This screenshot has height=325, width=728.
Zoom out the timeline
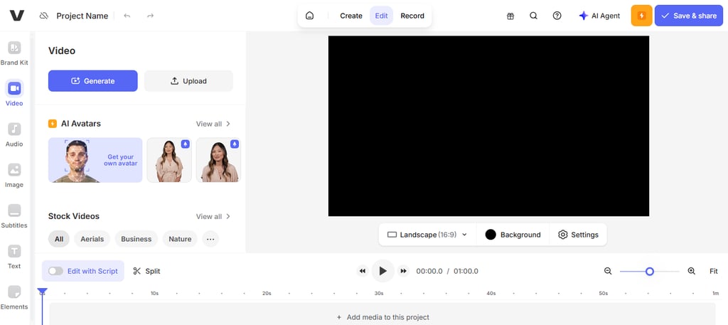(608, 271)
